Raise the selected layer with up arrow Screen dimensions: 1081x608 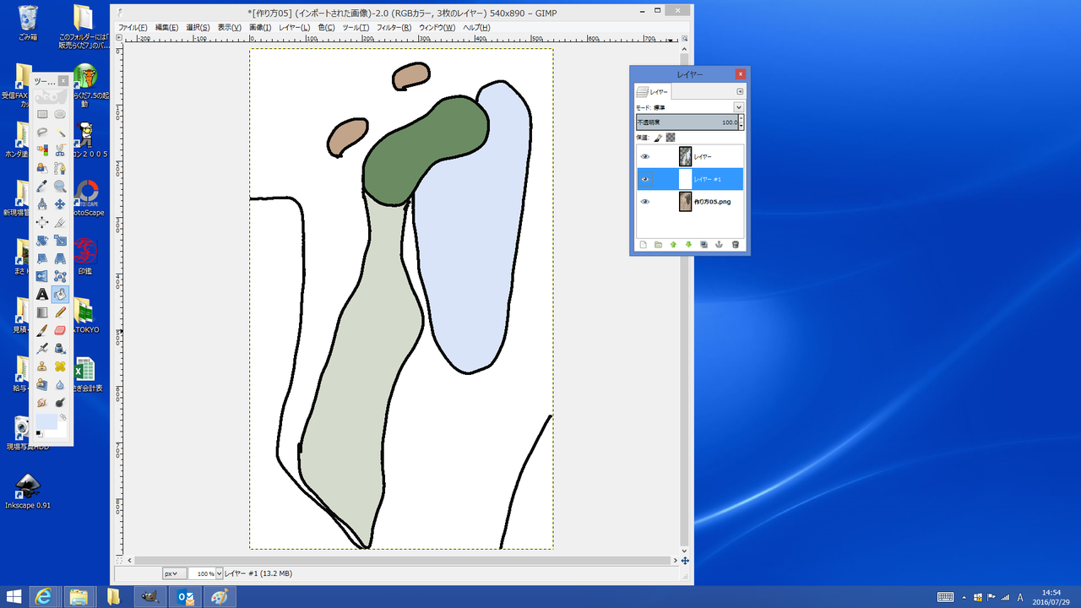(673, 245)
